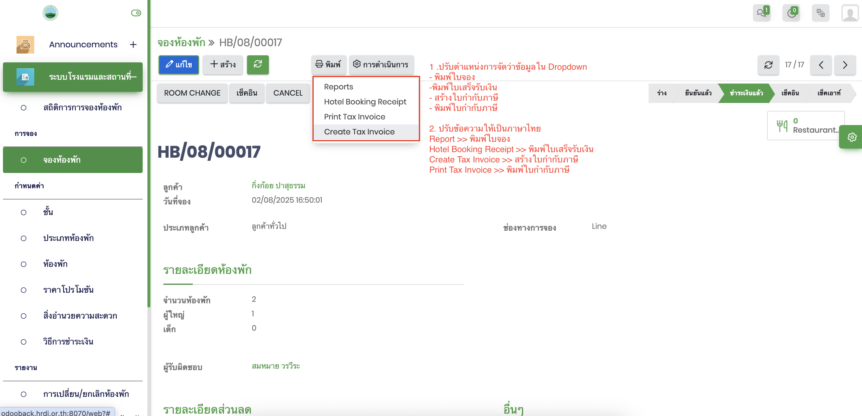
Task: Click the green refresh button beside สร้าง
Action: pos(258,64)
